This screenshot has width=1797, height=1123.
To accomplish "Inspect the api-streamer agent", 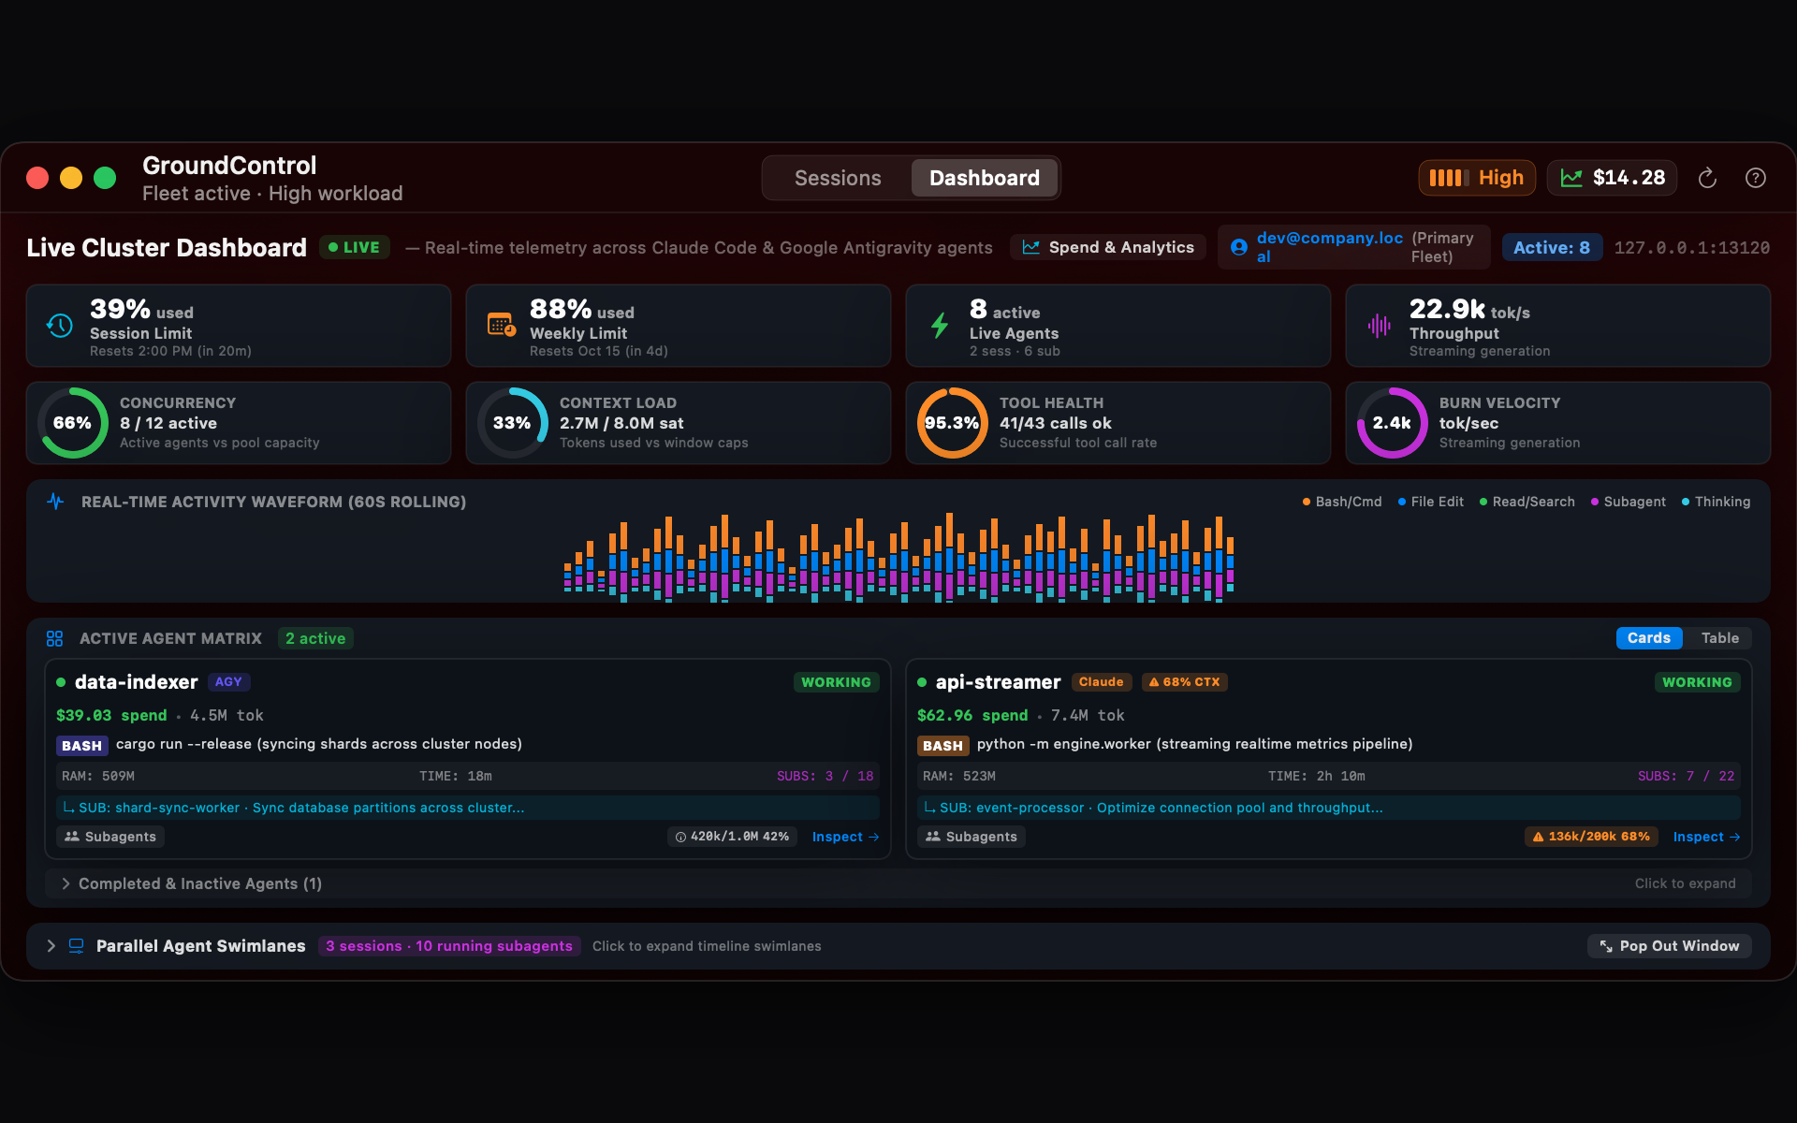I will pyautogui.click(x=1706, y=837).
